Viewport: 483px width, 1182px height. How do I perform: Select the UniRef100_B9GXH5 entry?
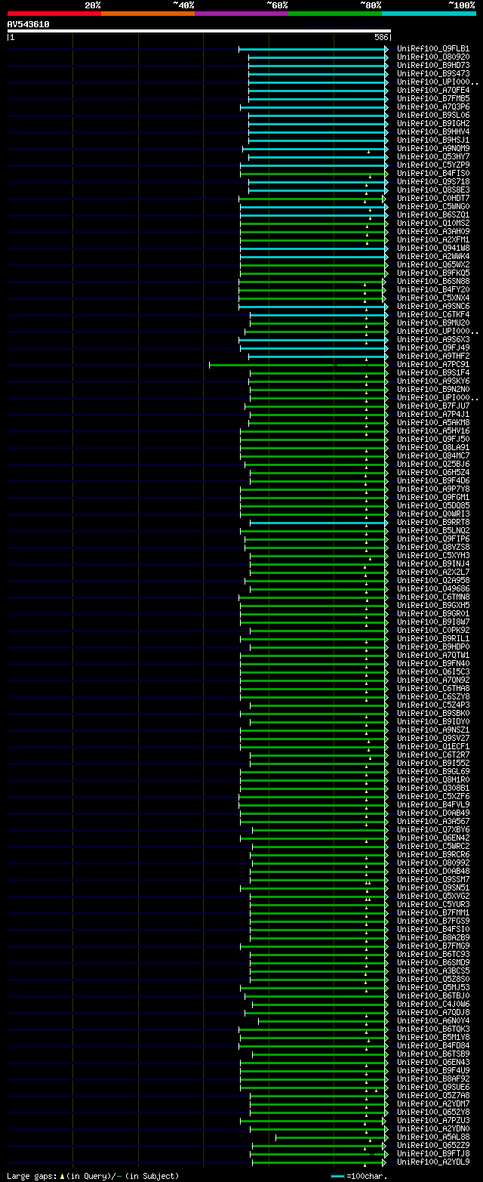433,605
